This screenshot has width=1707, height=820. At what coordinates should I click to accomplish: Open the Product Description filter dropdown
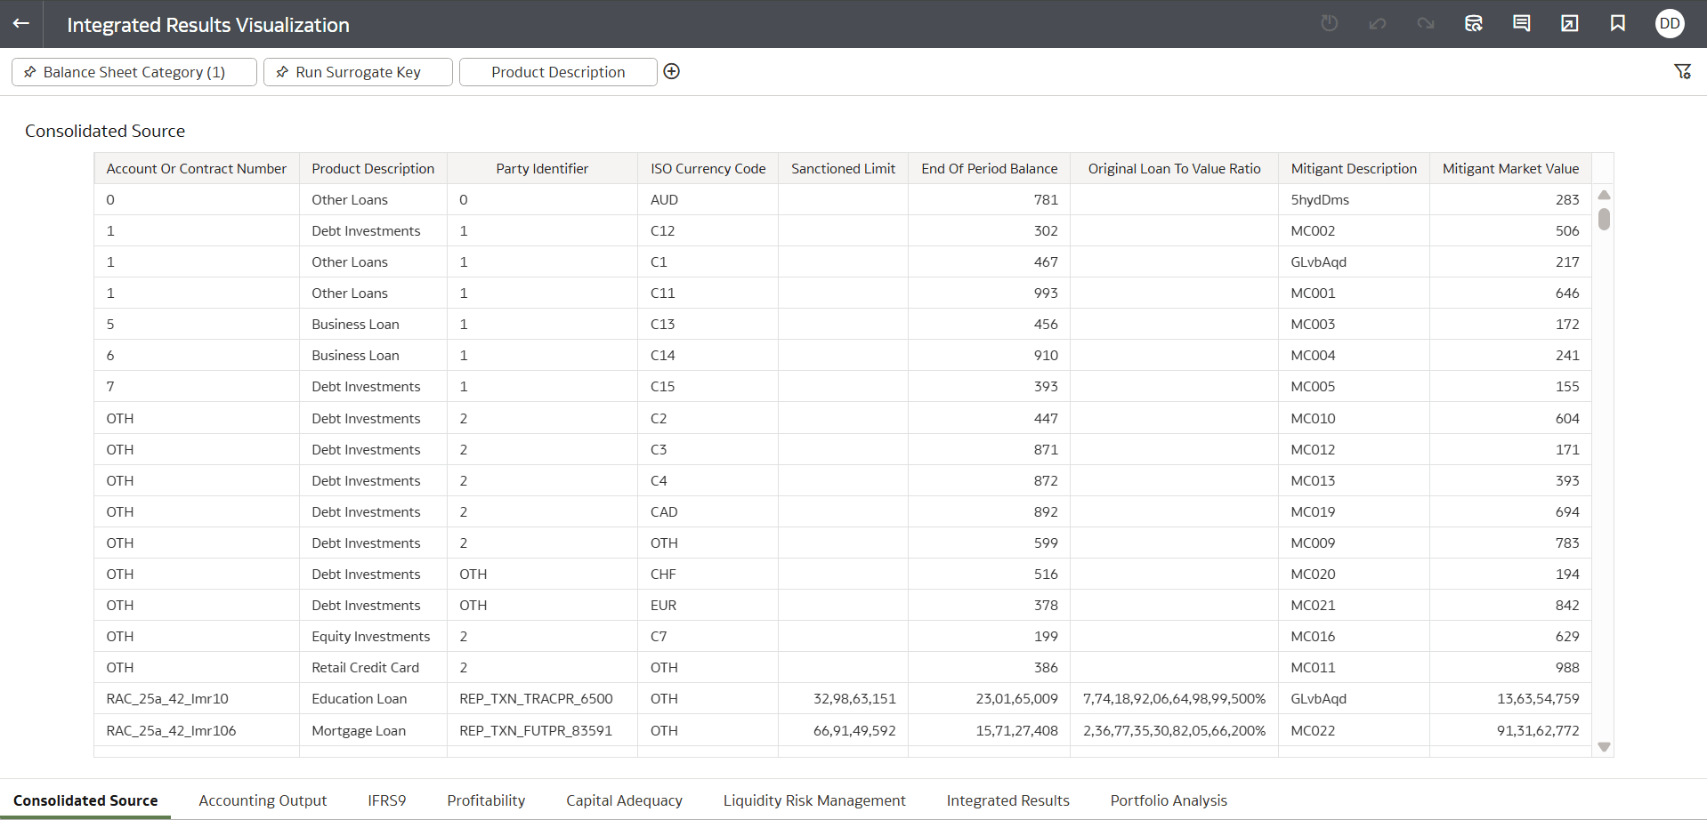tap(558, 72)
